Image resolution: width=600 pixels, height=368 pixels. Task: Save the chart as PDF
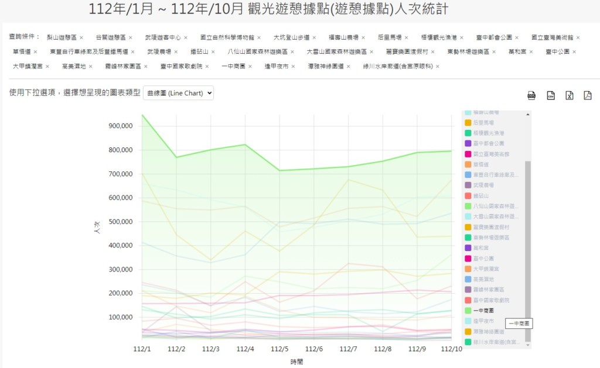pyautogui.click(x=588, y=95)
